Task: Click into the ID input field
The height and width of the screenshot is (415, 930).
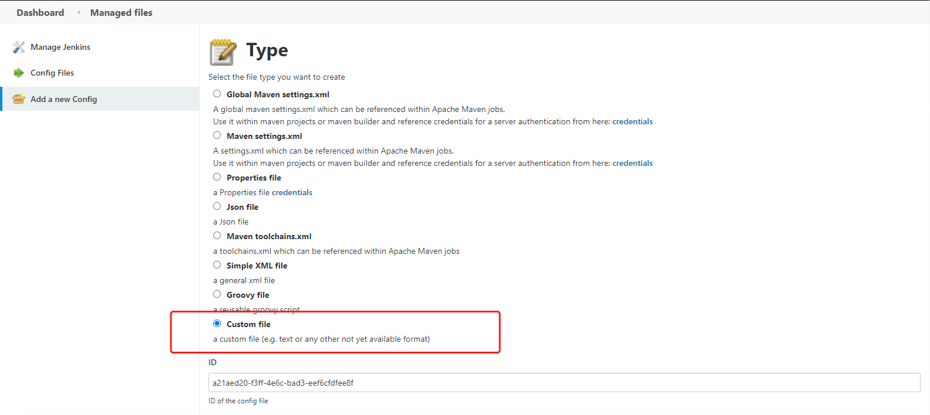Action: tap(564, 383)
